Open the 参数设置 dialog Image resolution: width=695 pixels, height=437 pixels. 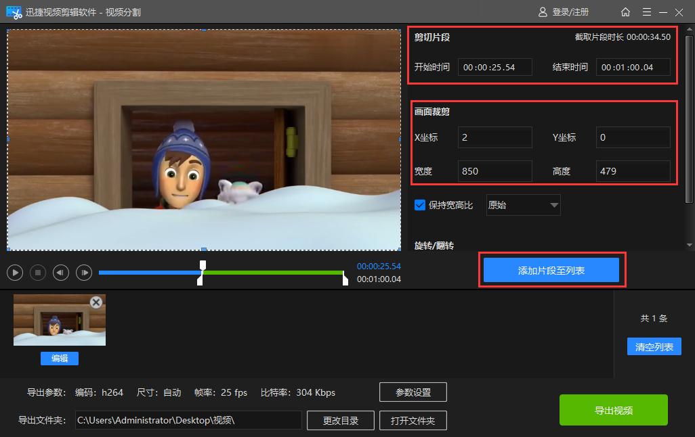point(413,392)
